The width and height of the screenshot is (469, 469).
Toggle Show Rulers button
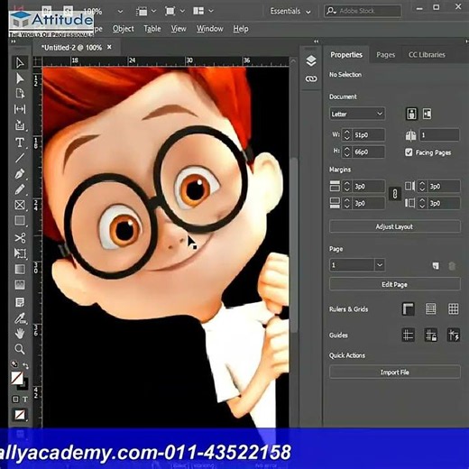408,308
